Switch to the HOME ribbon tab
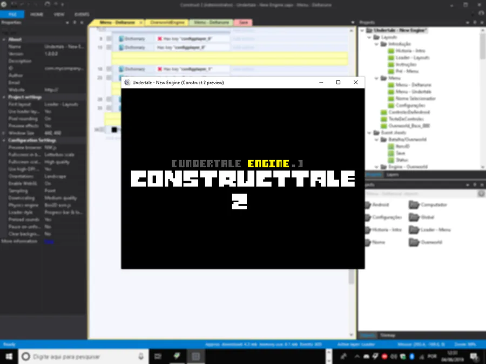Viewport: 486px width, 364px height. pos(37,14)
